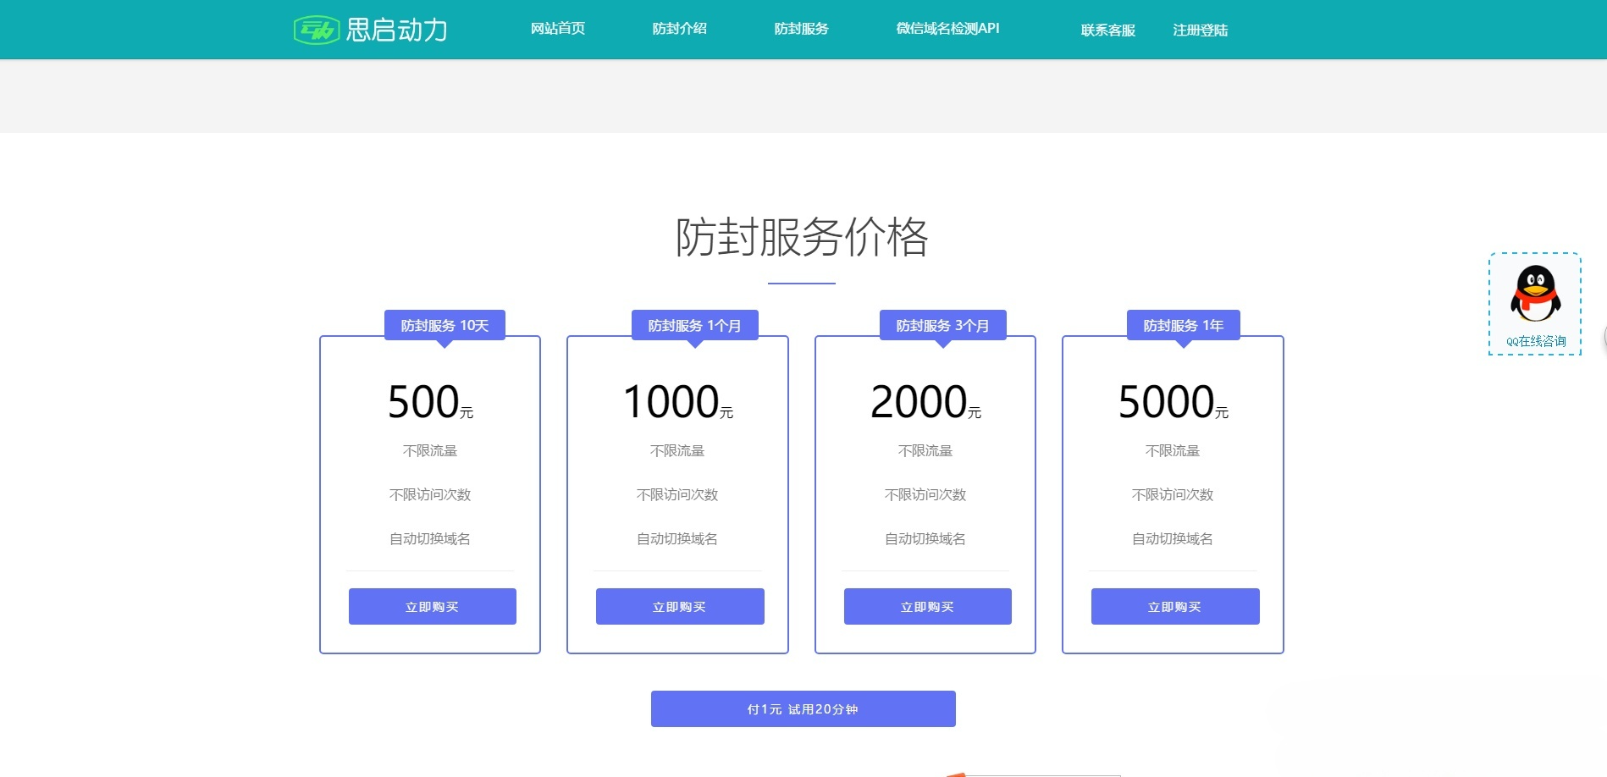Select the 防封服务 10天 ribbon label
This screenshot has width=1607, height=777.
click(444, 324)
